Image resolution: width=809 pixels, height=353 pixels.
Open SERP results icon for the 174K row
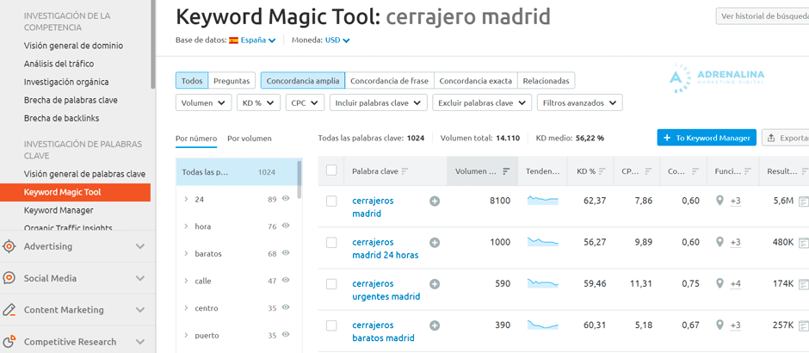(x=804, y=284)
